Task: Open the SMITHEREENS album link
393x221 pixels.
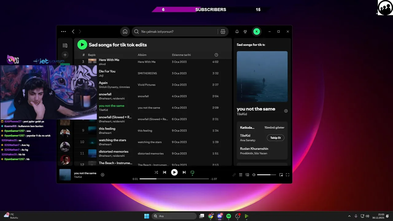Action: pyautogui.click(x=147, y=73)
